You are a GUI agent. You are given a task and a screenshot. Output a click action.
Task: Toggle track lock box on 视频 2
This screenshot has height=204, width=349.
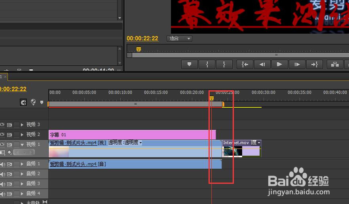[17, 135]
